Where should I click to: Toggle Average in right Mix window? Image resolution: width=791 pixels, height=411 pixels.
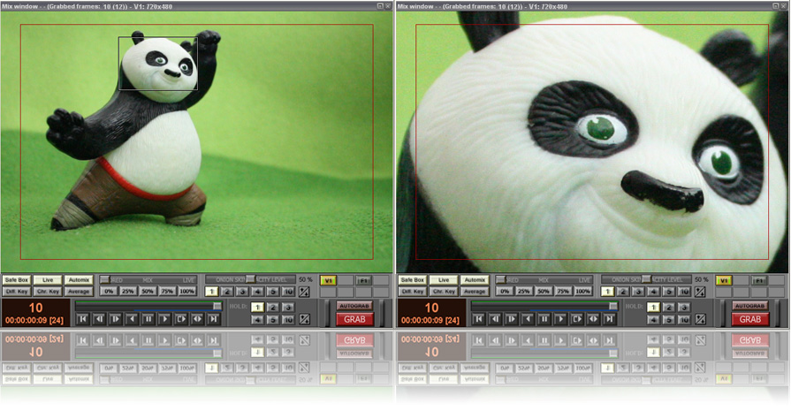click(475, 292)
